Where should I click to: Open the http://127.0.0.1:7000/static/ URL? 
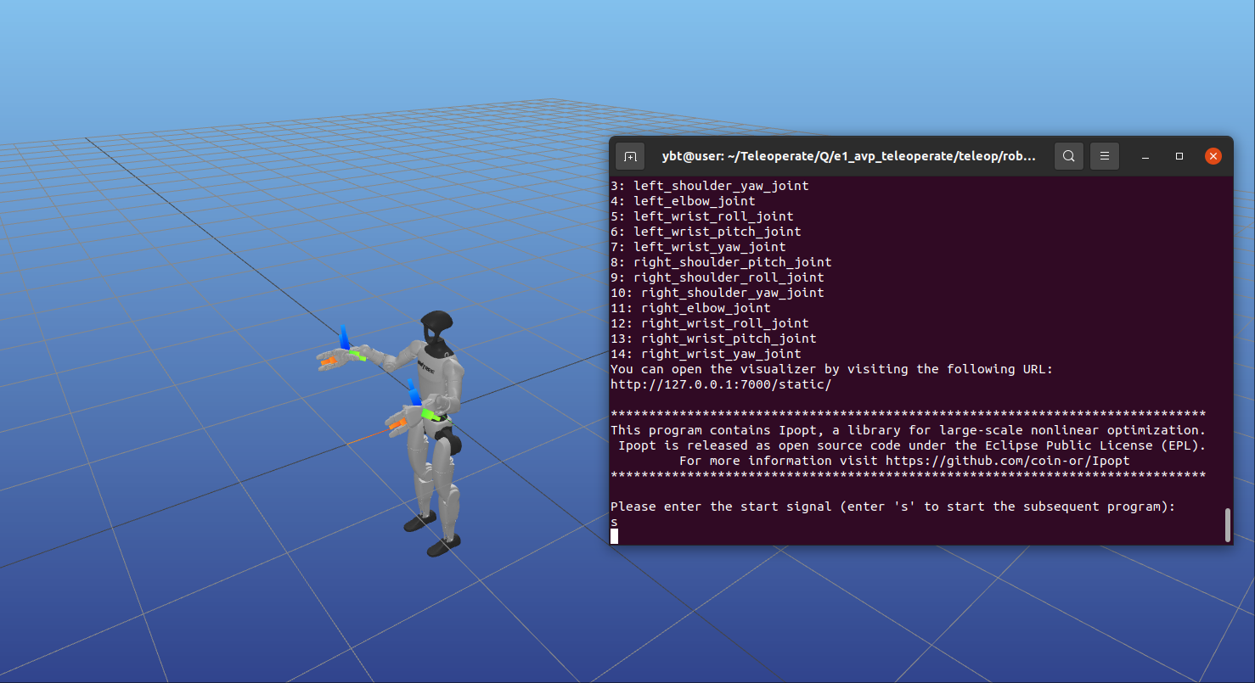[x=721, y=384]
